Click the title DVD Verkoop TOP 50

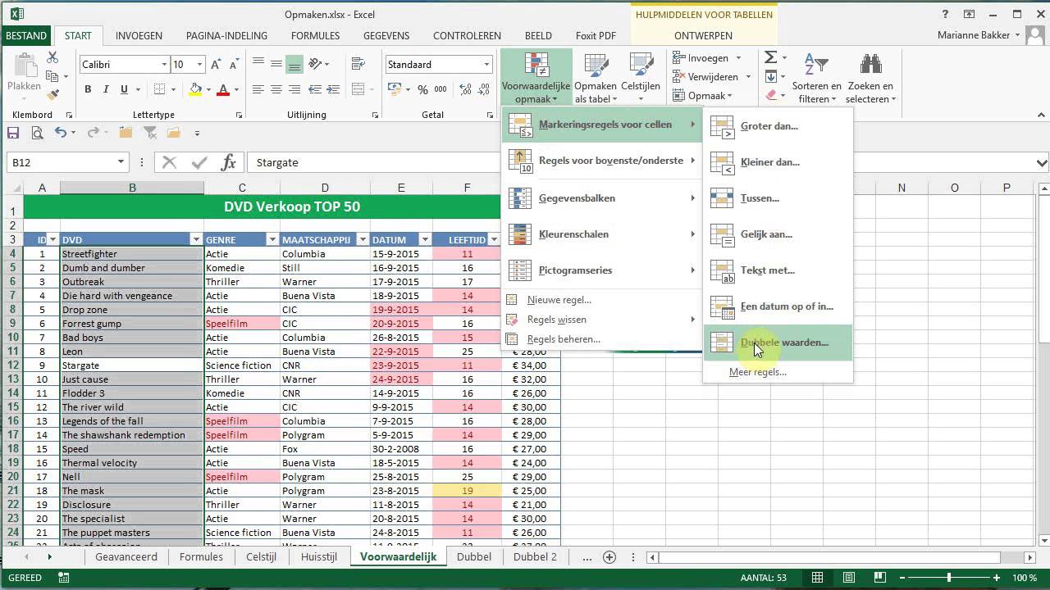pyautogui.click(x=292, y=206)
